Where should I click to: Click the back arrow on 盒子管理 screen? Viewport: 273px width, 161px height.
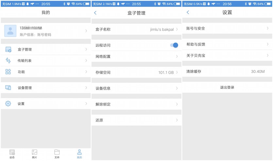click(x=95, y=13)
